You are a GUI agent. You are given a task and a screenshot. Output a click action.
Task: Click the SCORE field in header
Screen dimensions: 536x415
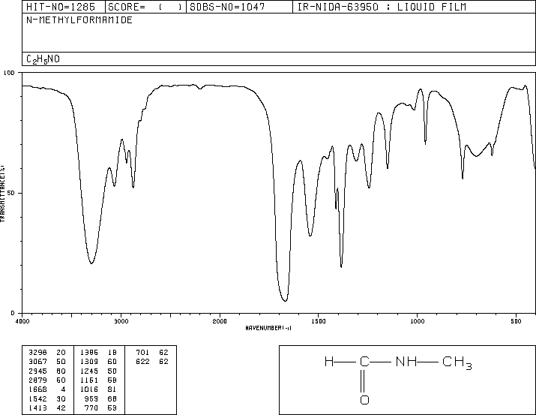point(145,7)
